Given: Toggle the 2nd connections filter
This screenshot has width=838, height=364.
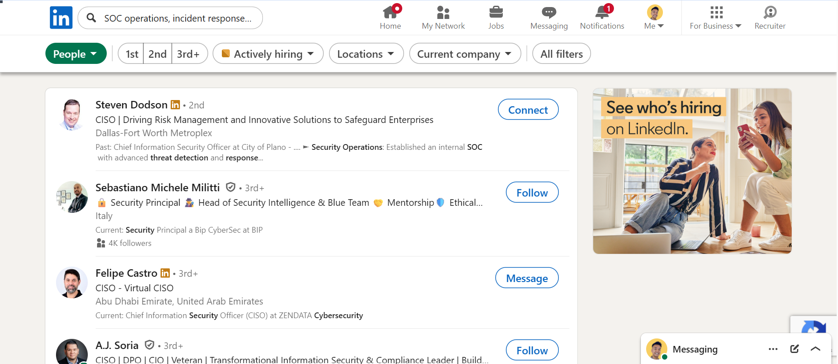Looking at the screenshot, I should click(157, 54).
